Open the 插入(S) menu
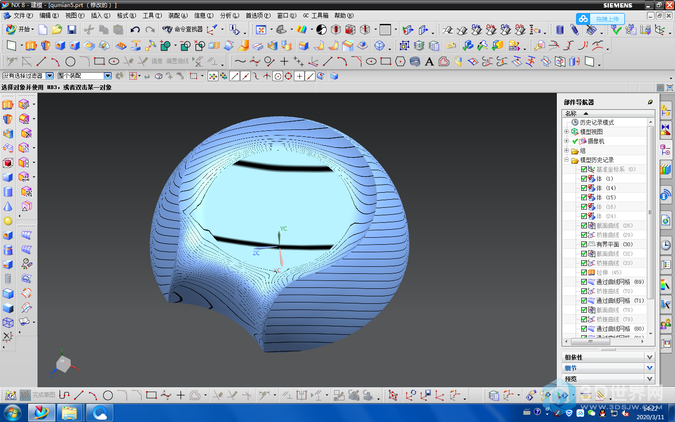This screenshot has width=675, height=422. 100,15
